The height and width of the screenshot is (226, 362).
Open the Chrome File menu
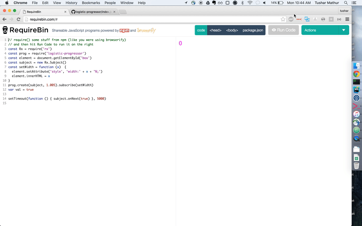coord(35,3)
